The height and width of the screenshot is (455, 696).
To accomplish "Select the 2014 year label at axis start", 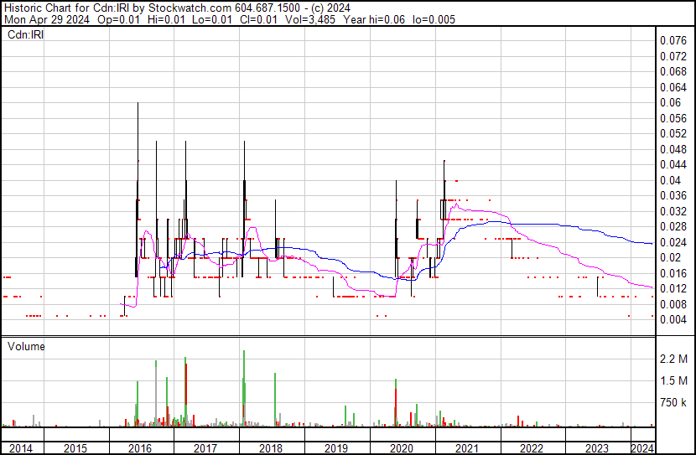I will (x=21, y=448).
